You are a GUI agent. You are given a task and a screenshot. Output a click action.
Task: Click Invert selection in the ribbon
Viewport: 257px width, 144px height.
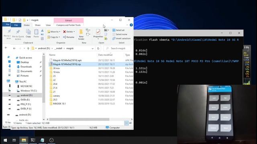coord(121,38)
